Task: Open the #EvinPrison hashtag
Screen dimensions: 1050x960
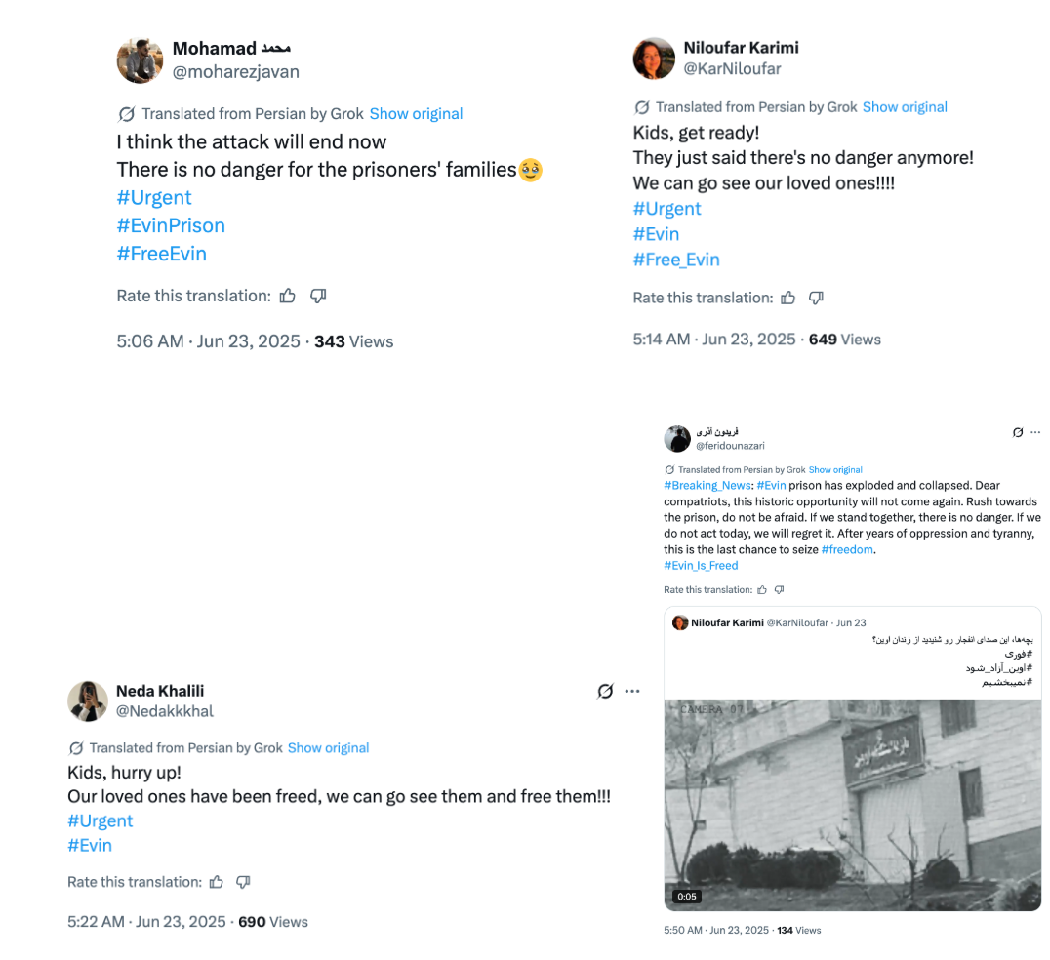Action: point(171,225)
